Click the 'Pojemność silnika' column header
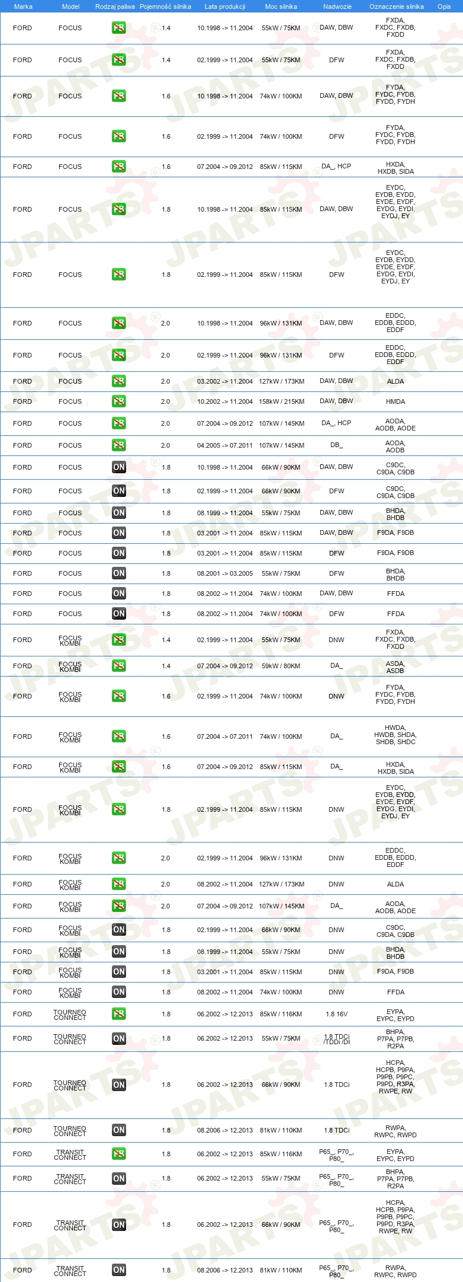This screenshot has height=1282, width=463. [x=165, y=7]
